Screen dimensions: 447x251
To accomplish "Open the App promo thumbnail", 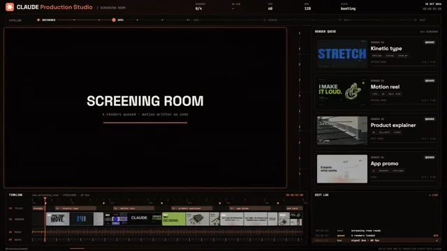I will [342, 169].
